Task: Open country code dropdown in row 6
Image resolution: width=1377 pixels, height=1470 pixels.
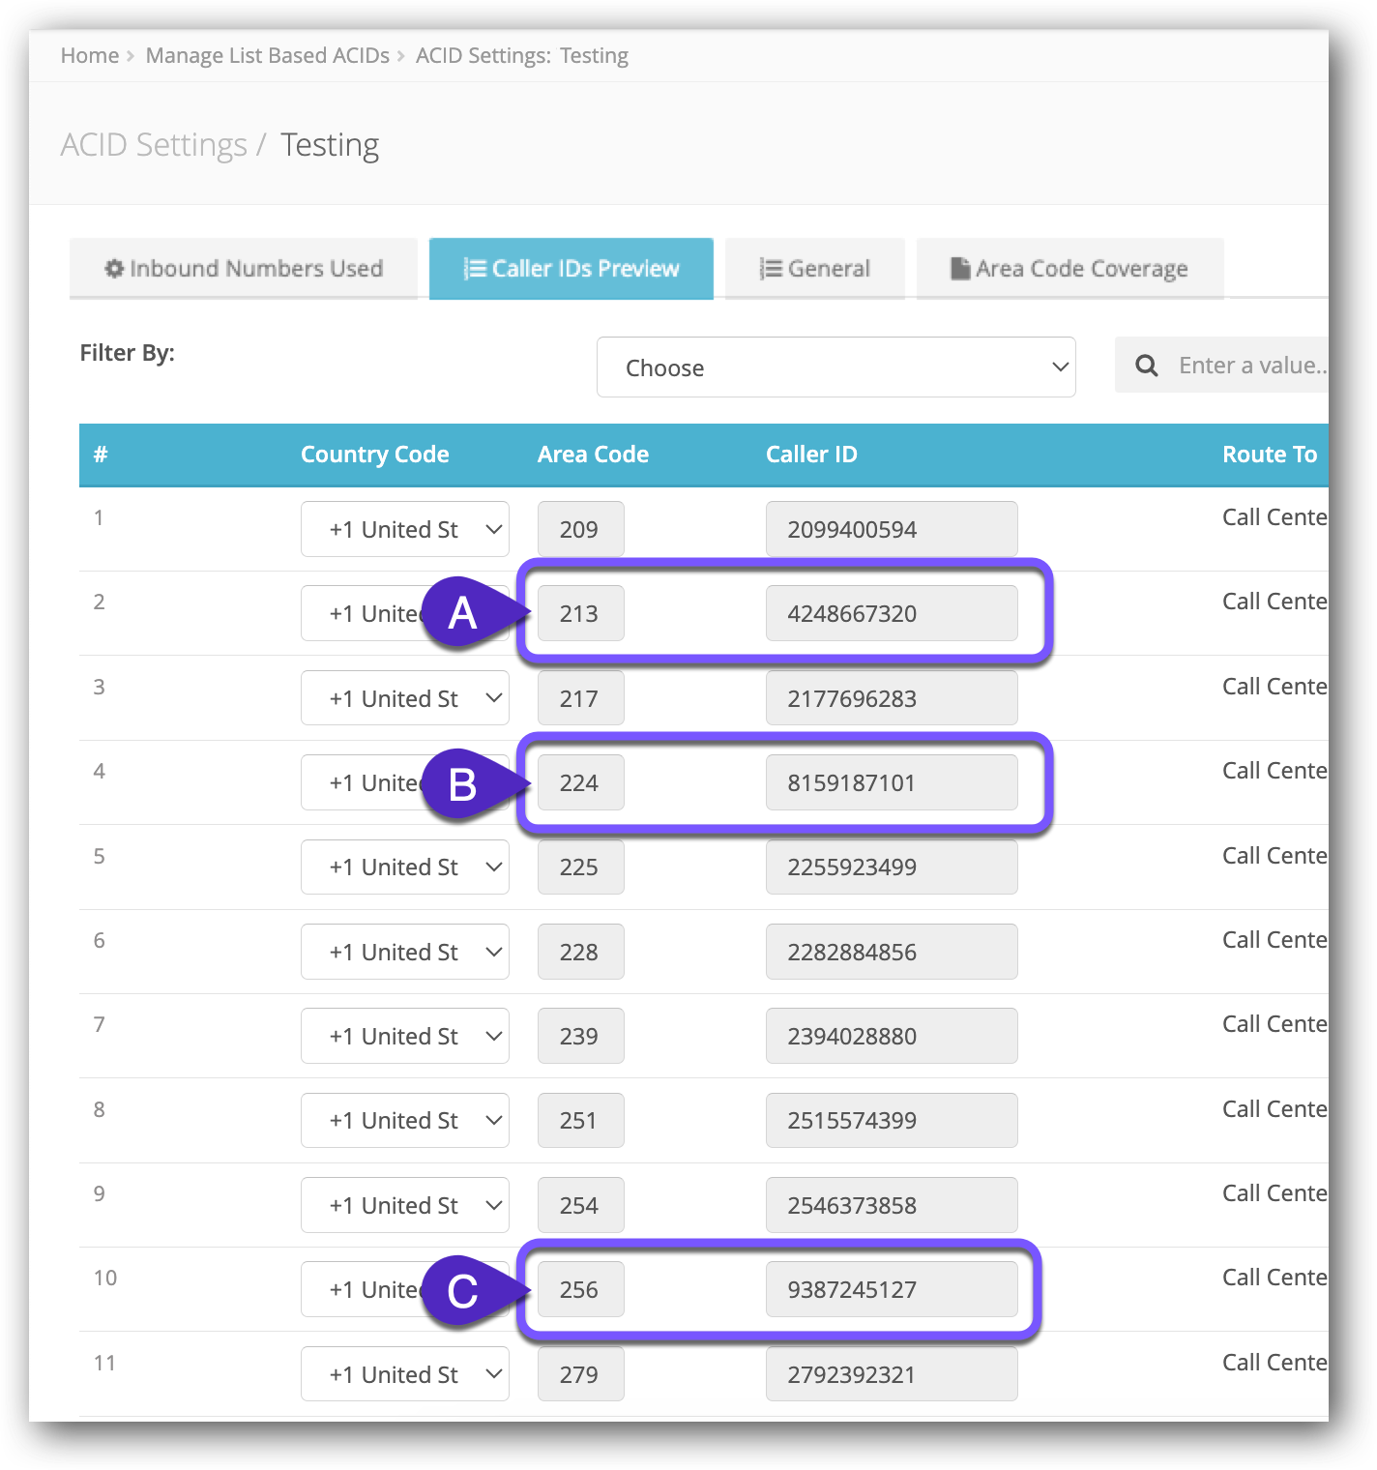Action: click(x=405, y=952)
